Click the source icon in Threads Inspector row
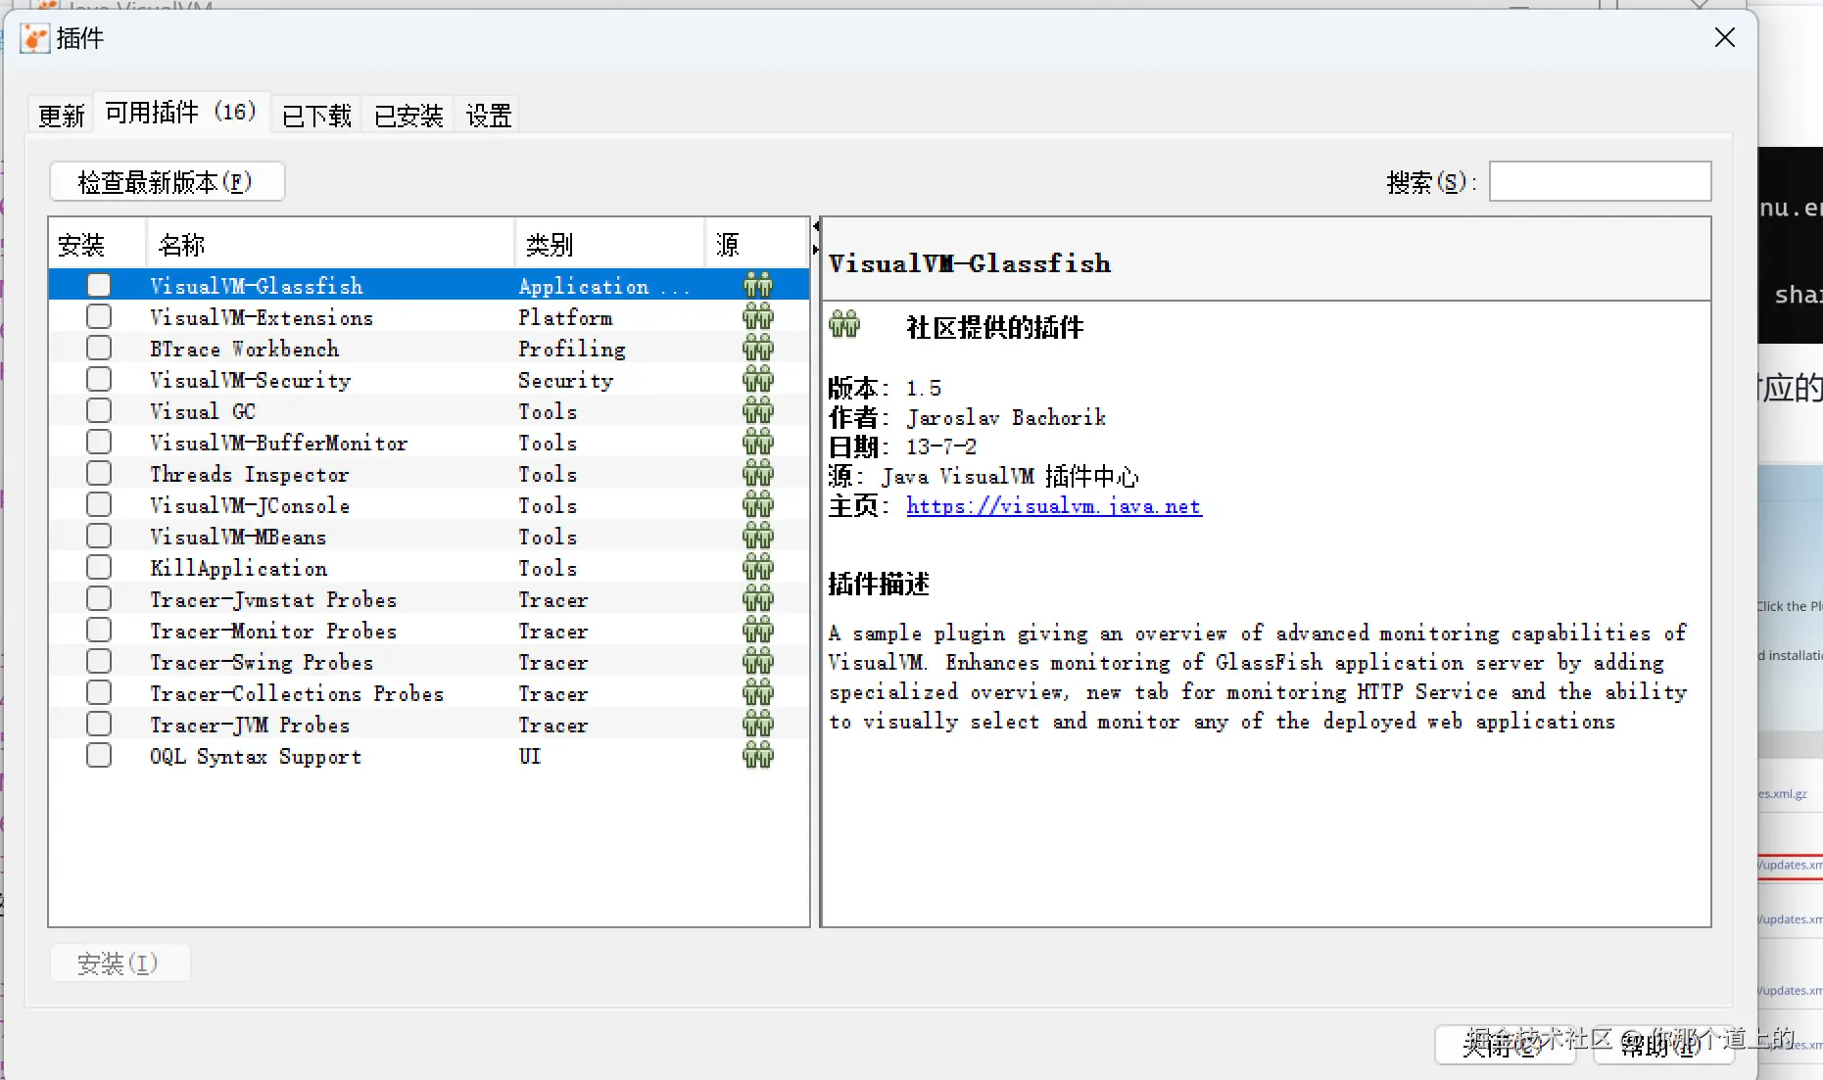The width and height of the screenshot is (1823, 1080). pyautogui.click(x=758, y=473)
